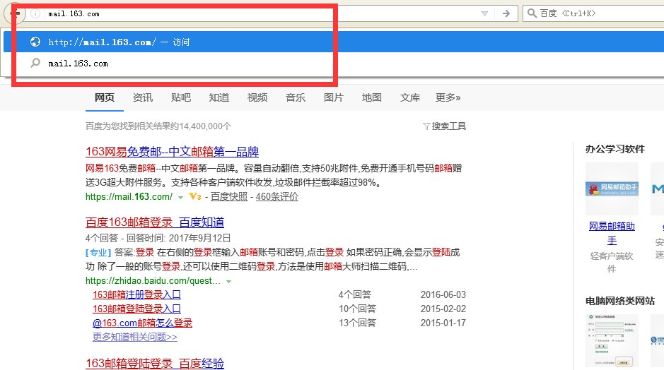Screen dimensions: 664x370
Task: Click the V3 credibility badge icon
Action: pos(196,196)
